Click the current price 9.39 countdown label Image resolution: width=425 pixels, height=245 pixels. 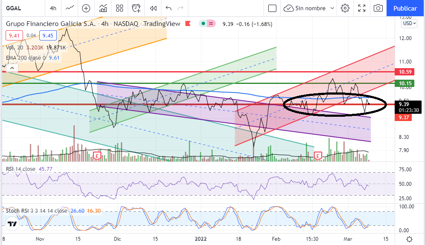point(408,107)
